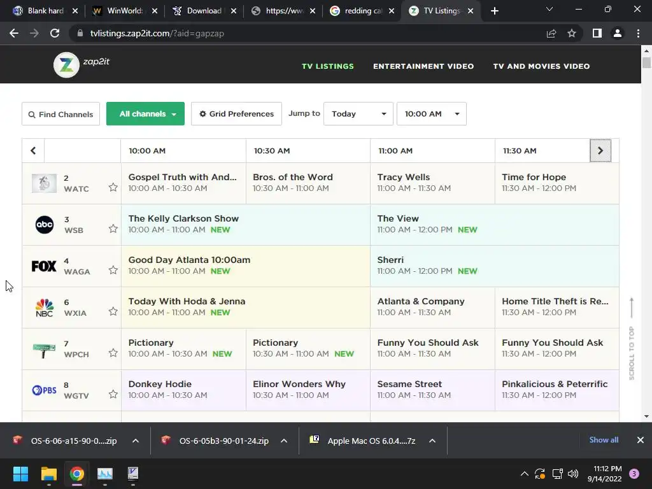The width and height of the screenshot is (652, 489).
Task: Close the downloads bar
Action: tap(641, 440)
